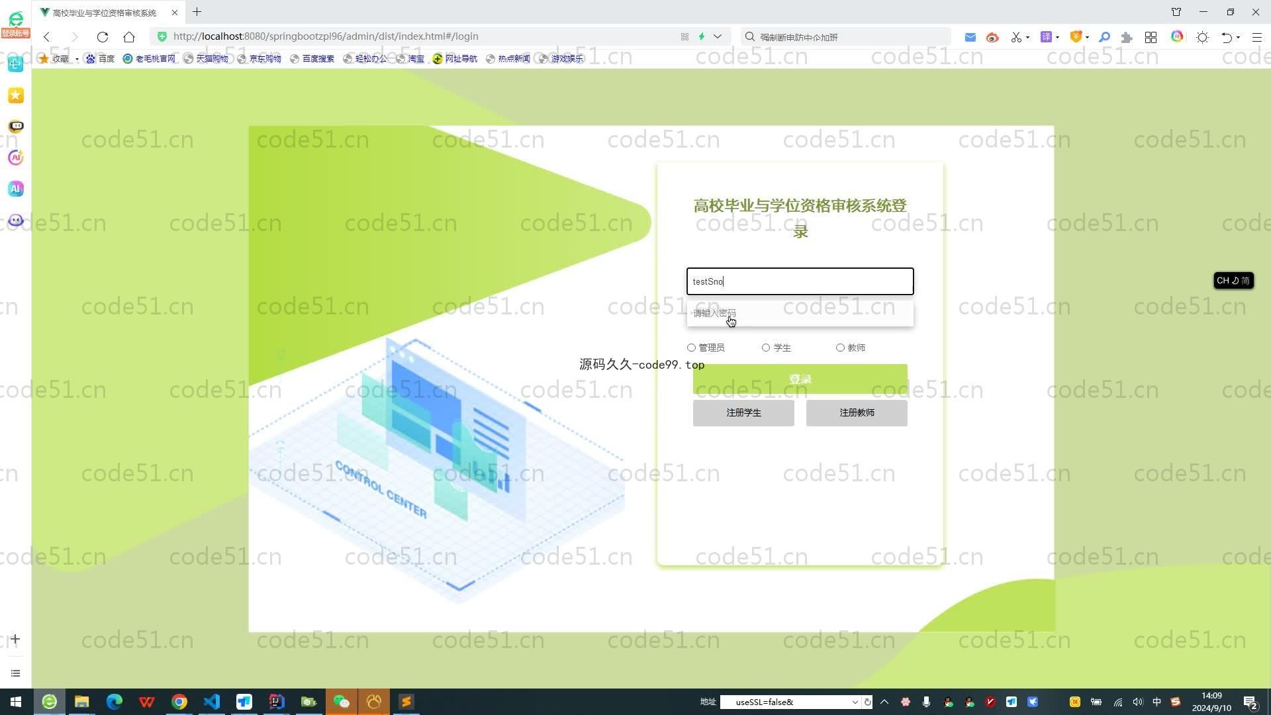Click the browser address bar URL
Viewport: 1271px width, 715px height.
(x=326, y=36)
